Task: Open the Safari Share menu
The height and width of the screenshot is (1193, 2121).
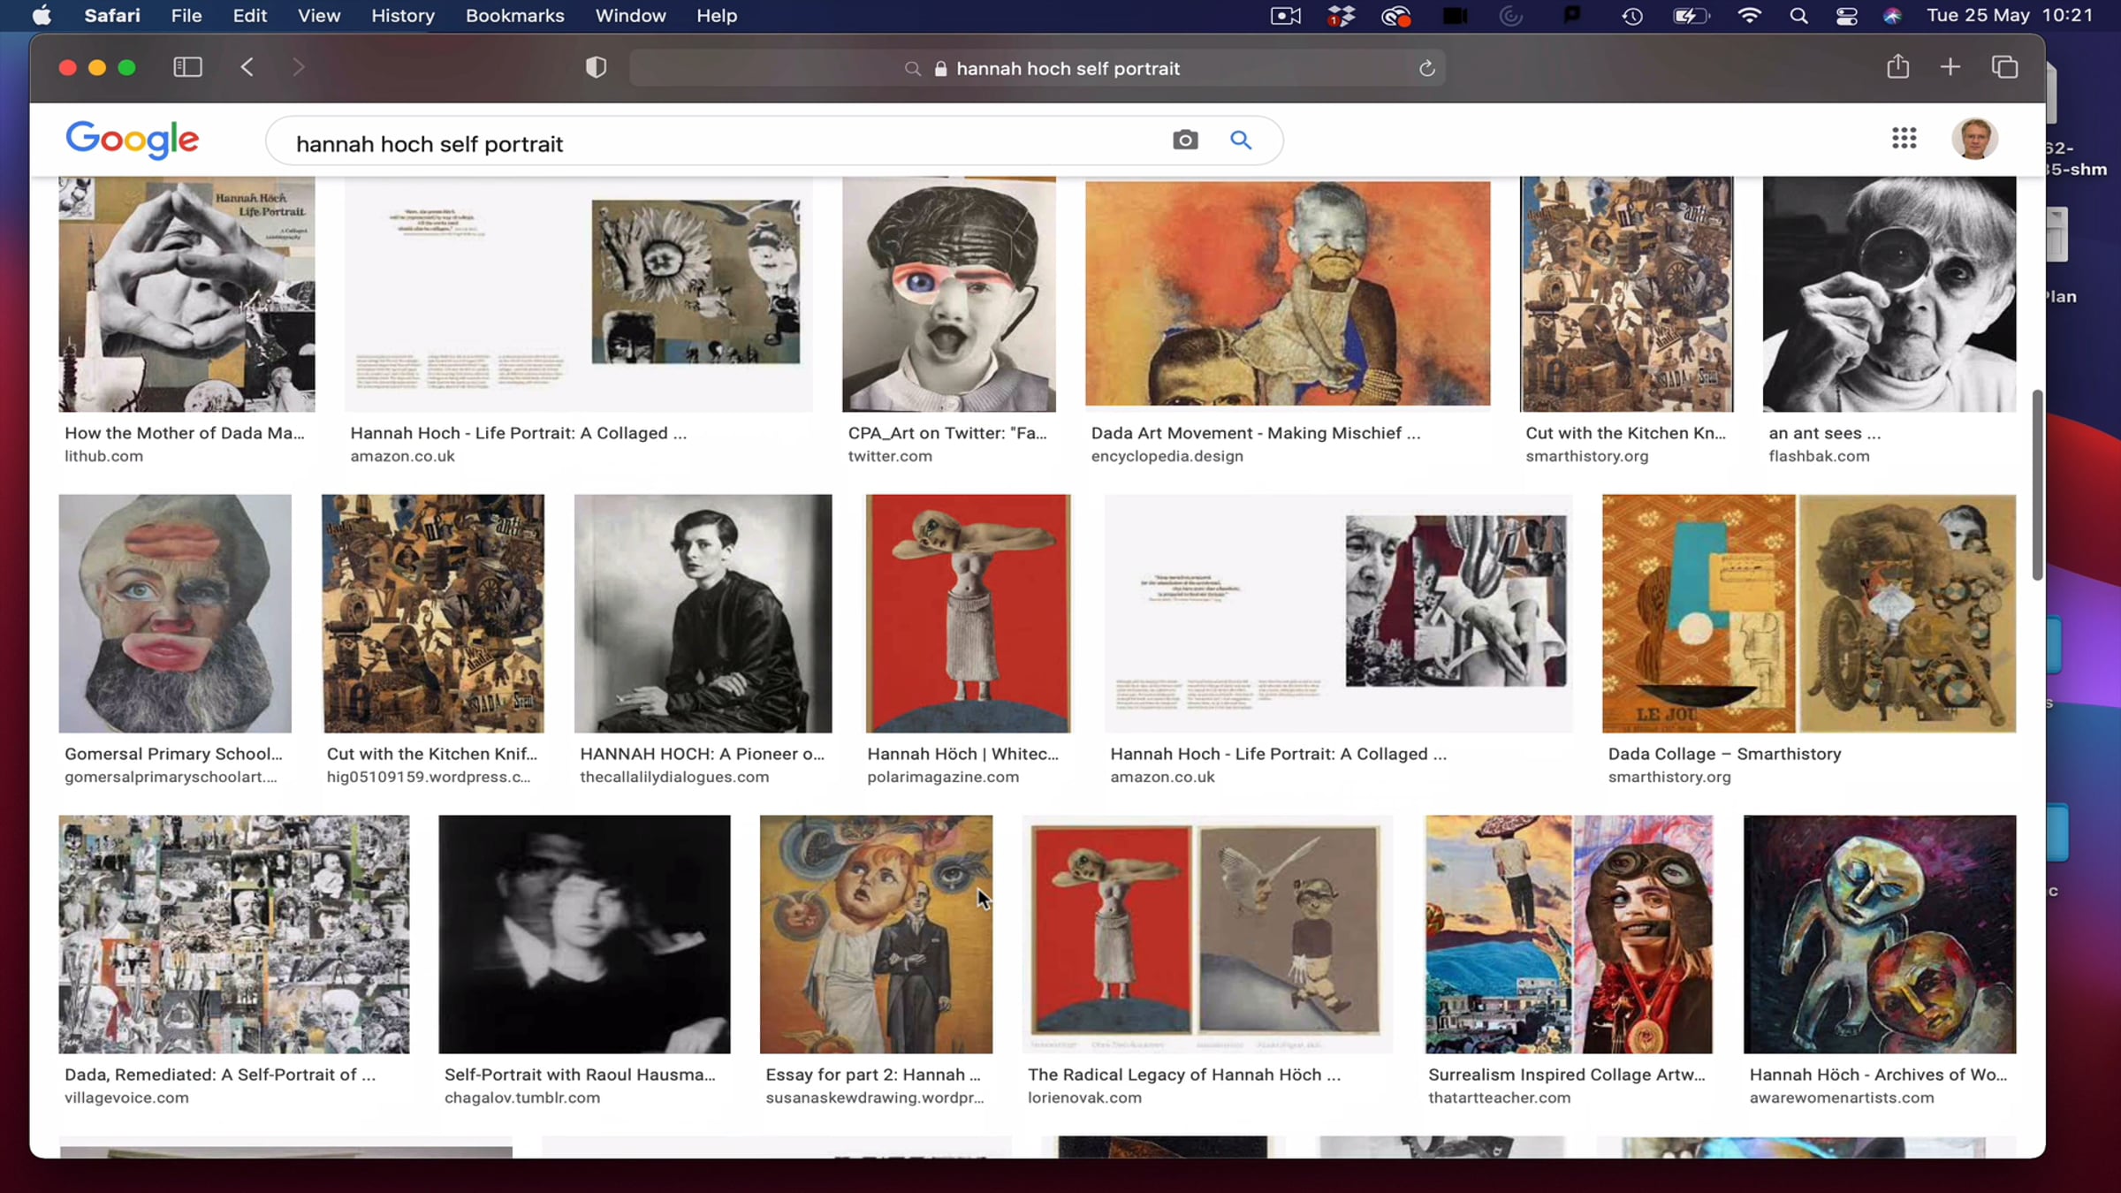Action: coord(1897,67)
